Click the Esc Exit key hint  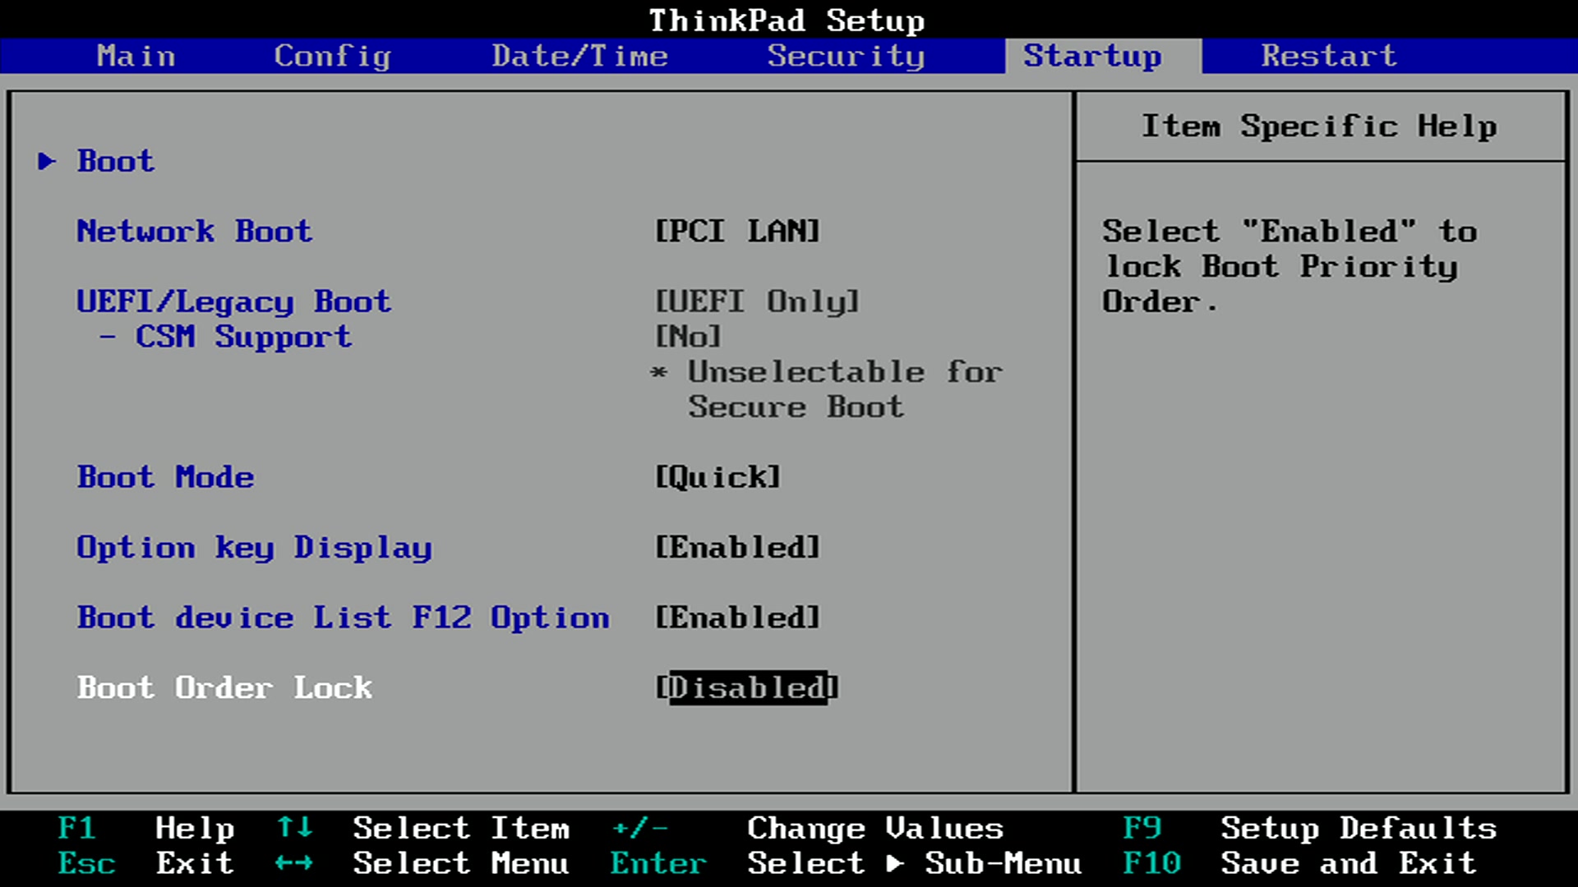pyautogui.click(x=145, y=863)
